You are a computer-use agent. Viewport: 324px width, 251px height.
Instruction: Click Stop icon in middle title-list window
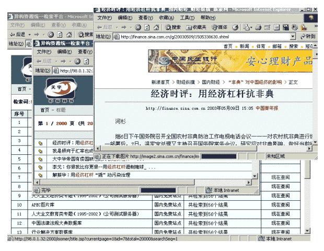pyautogui.click(x=77, y=61)
